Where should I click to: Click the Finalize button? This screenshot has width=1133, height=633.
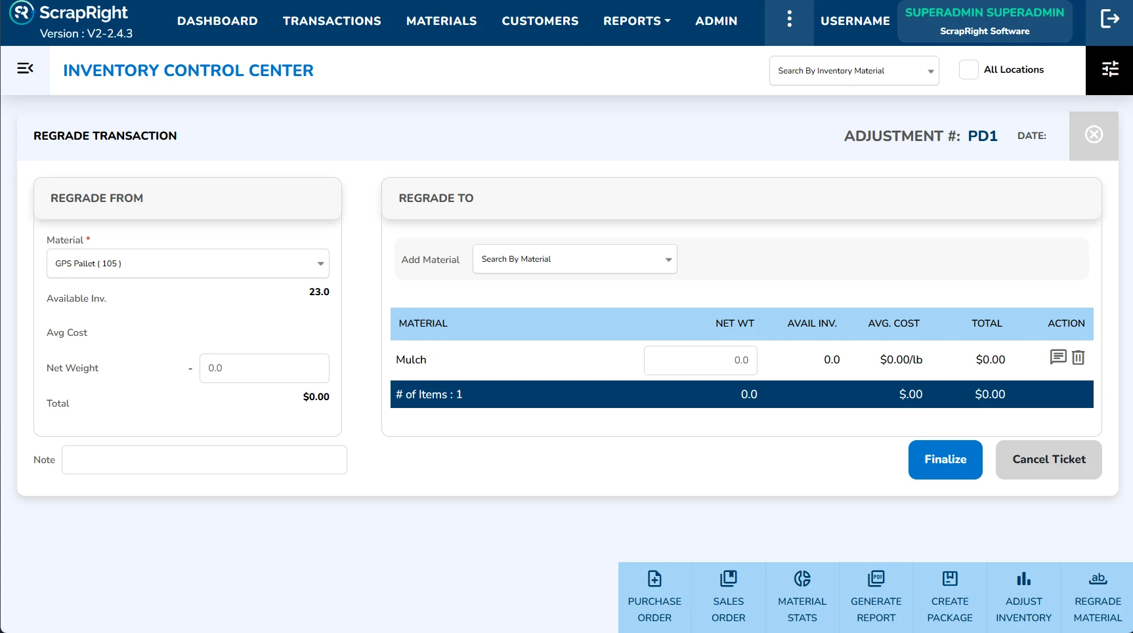tap(945, 460)
